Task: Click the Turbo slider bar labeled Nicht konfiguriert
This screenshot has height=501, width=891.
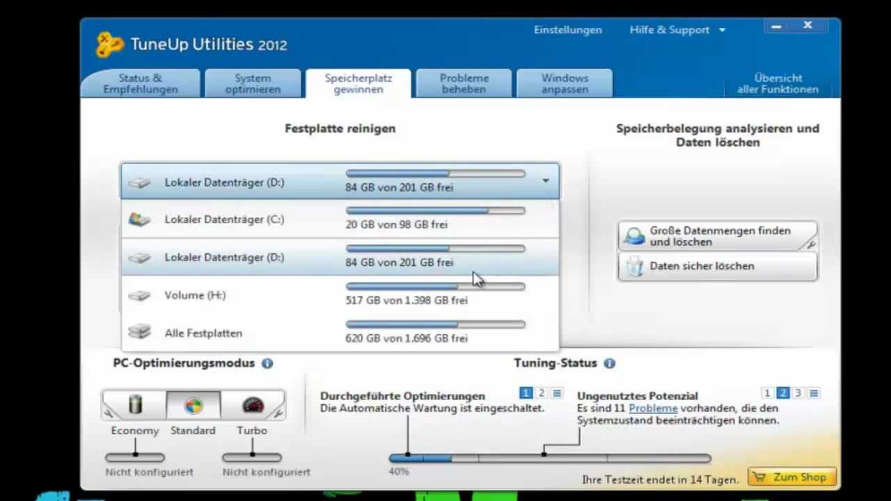Action: [252, 457]
